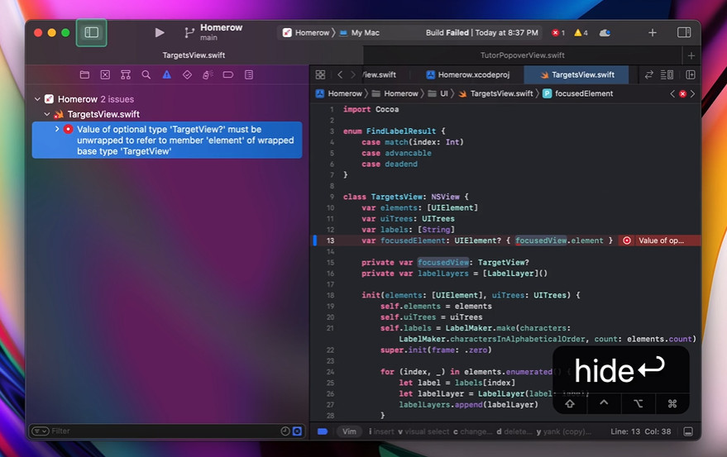
Task: Run the Homerow scheme with play button
Action: tap(160, 32)
